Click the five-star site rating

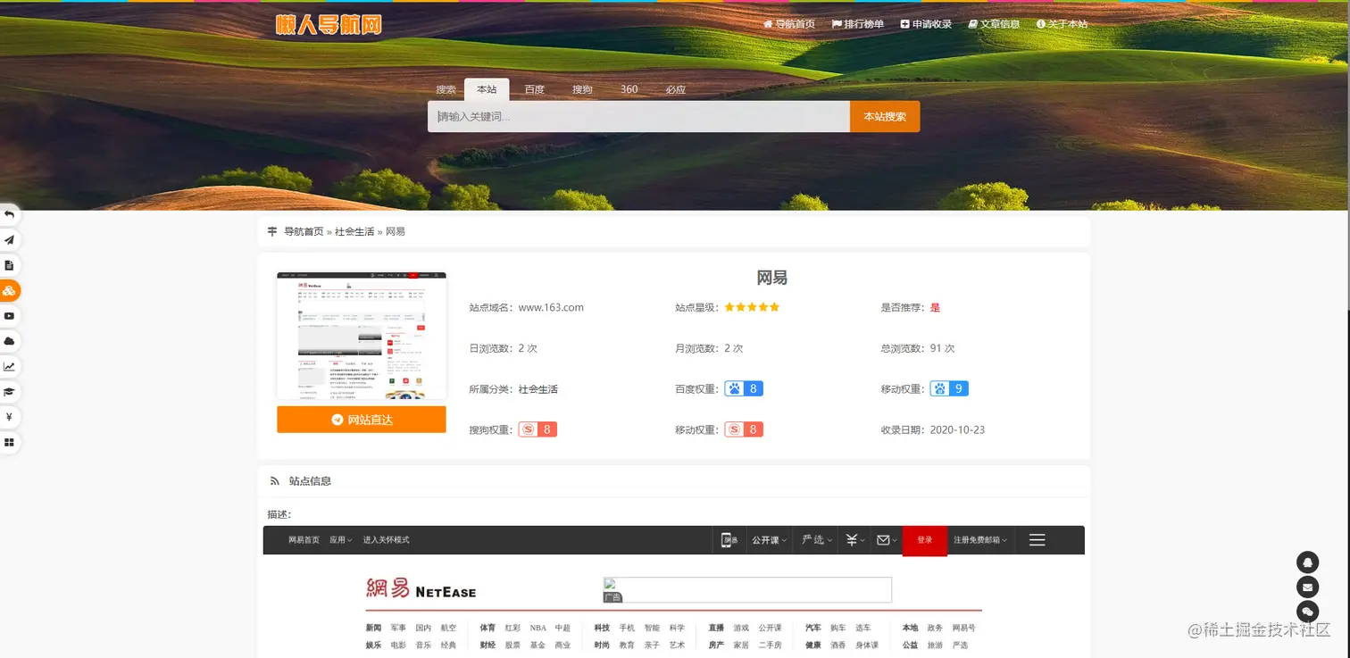tap(752, 307)
